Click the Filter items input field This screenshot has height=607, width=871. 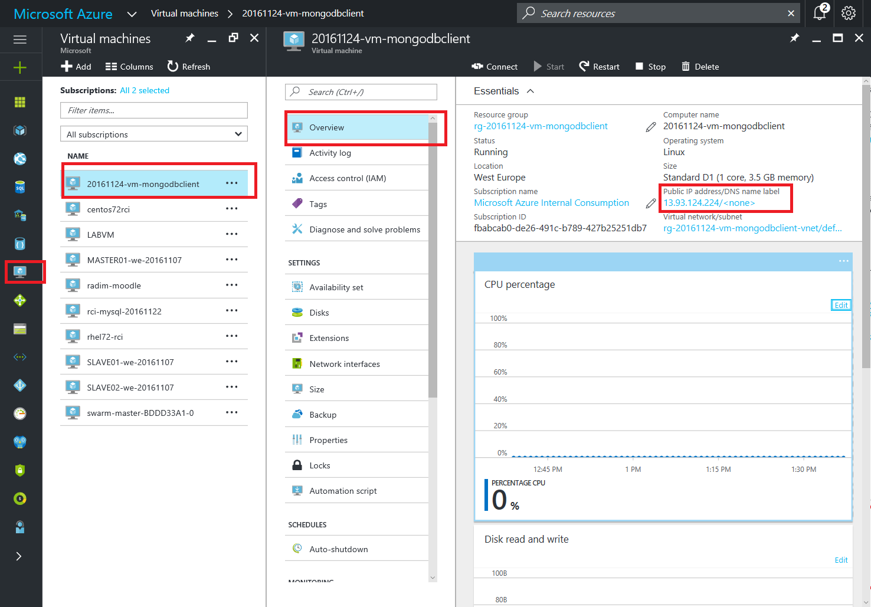click(x=154, y=110)
